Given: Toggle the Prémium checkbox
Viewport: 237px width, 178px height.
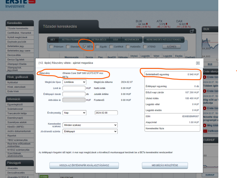Looking at the screenshot, I should coord(51,47).
